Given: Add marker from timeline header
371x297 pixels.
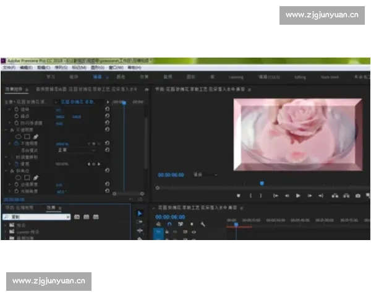Looking at the screenshot, I should (192, 224).
